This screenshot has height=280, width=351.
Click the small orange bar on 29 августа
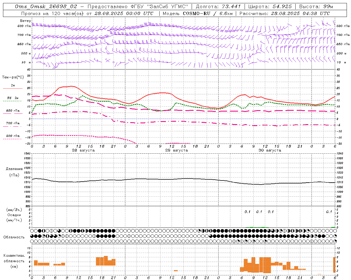pyautogui.click(x=176, y=271)
